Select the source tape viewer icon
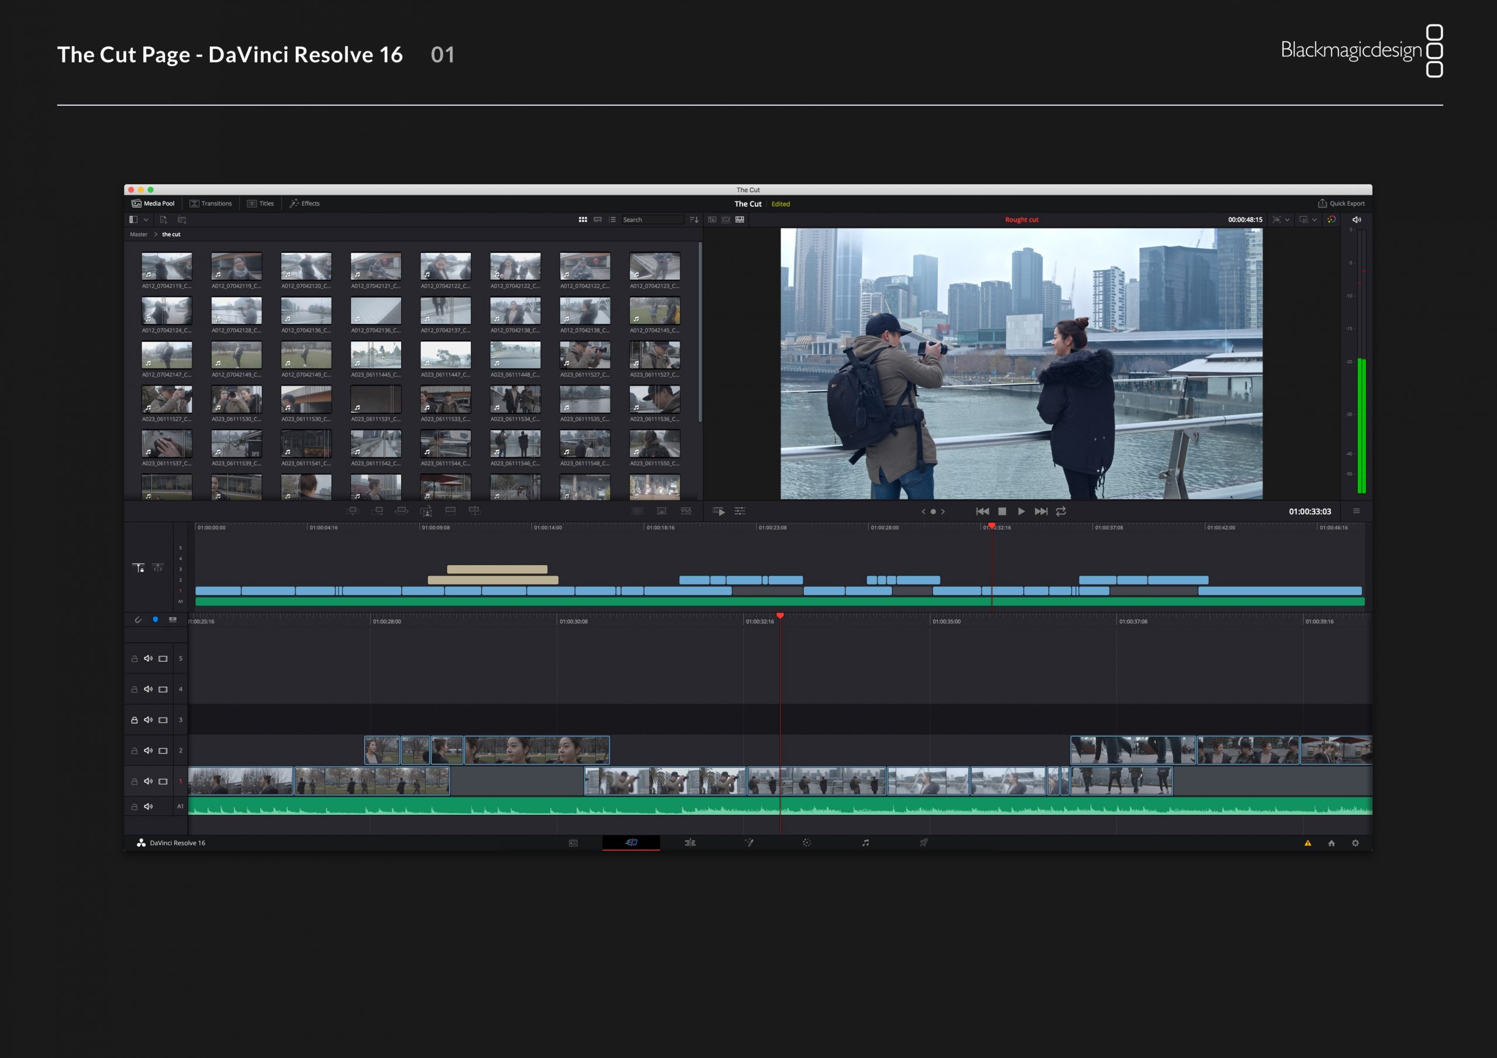Screen dimensions: 1497x1058 (726, 220)
